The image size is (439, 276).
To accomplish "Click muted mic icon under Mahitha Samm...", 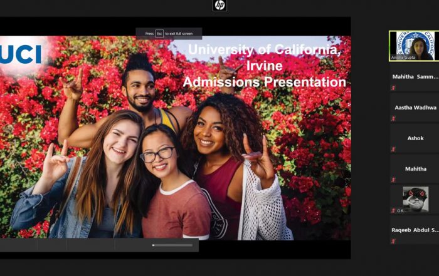I will tap(393, 88).
